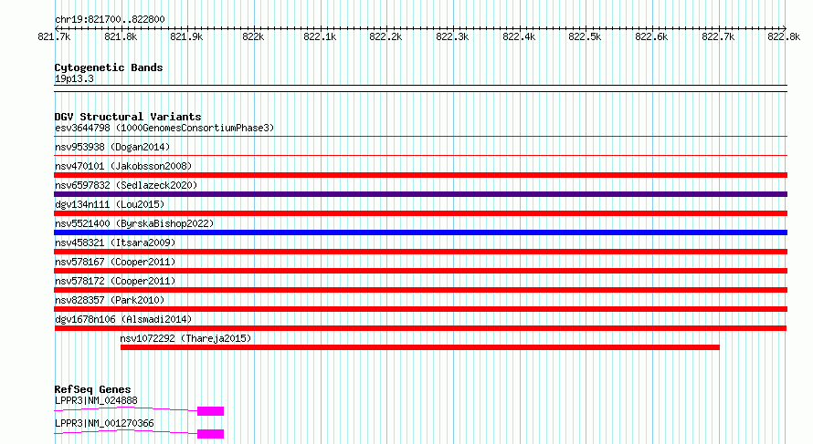The width and height of the screenshot is (813, 444).
Task: Click the DGV Structural Variants track title
Action: click(128, 117)
